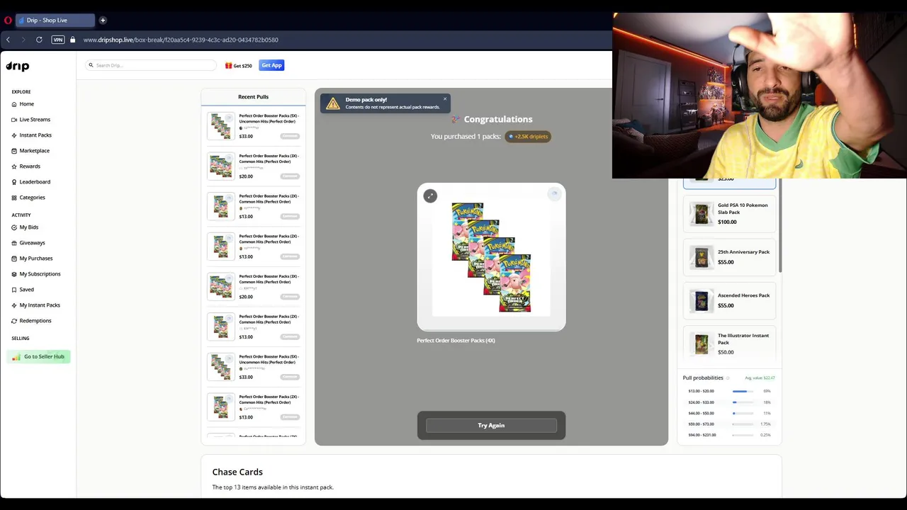Dismiss the Demo pack only notice
Screen dimensions: 907x510
tap(445, 99)
